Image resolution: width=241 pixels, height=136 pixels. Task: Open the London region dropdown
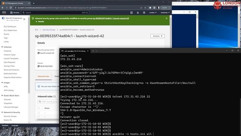[x=153, y=12]
